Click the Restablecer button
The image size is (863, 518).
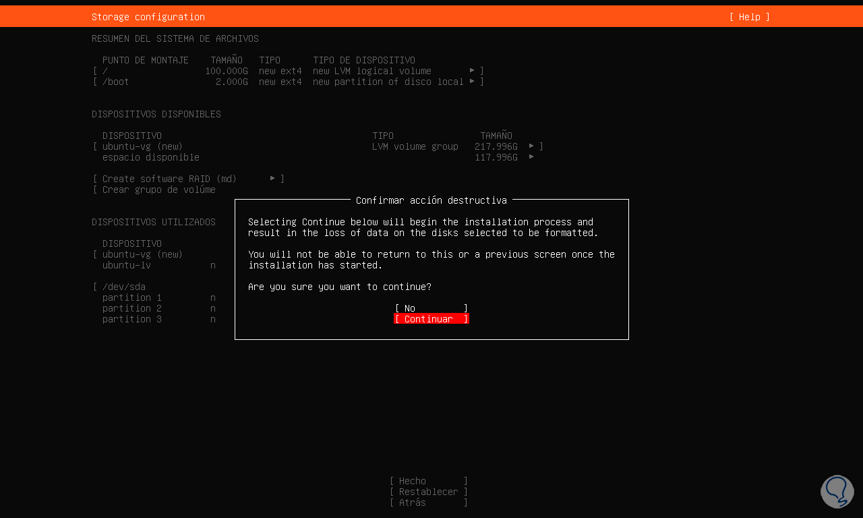click(429, 492)
